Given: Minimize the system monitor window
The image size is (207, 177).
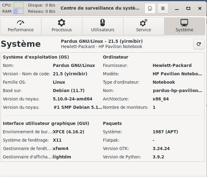Looking at the screenshot, I should 177,8.
